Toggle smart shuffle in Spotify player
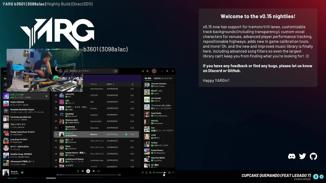The height and width of the screenshot is (183, 326). coord(78,171)
